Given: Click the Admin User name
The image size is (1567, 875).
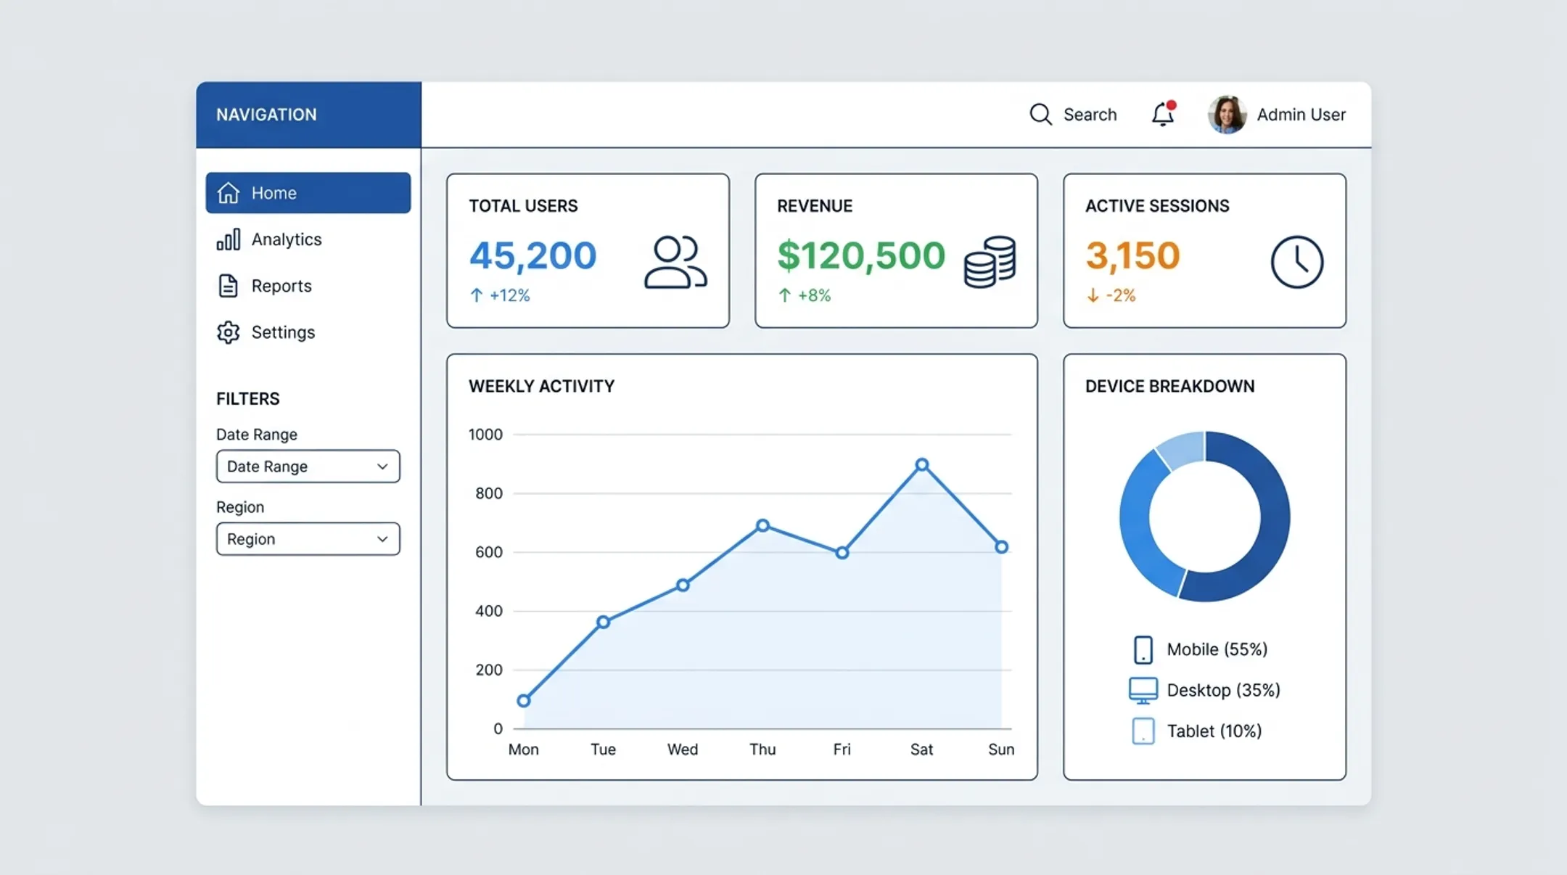Looking at the screenshot, I should click(x=1301, y=115).
